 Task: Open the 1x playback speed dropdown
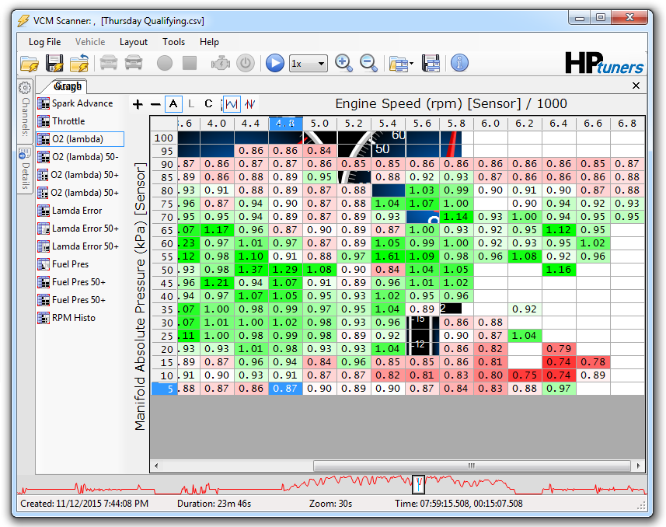[308, 63]
